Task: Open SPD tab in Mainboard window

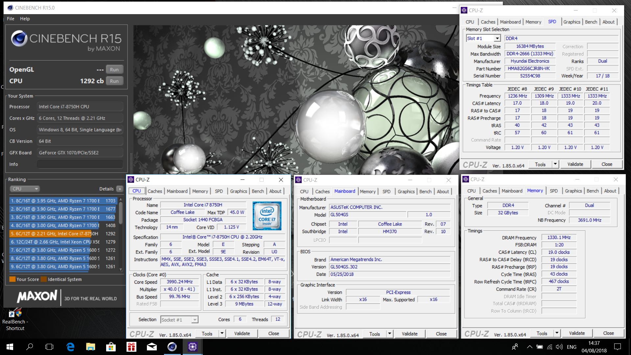Action: (386, 191)
